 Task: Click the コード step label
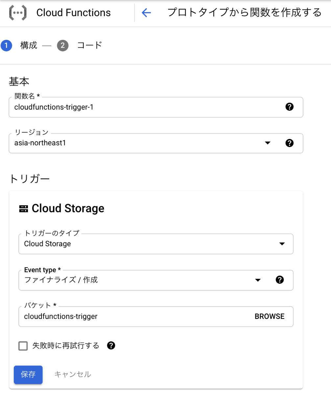point(90,45)
